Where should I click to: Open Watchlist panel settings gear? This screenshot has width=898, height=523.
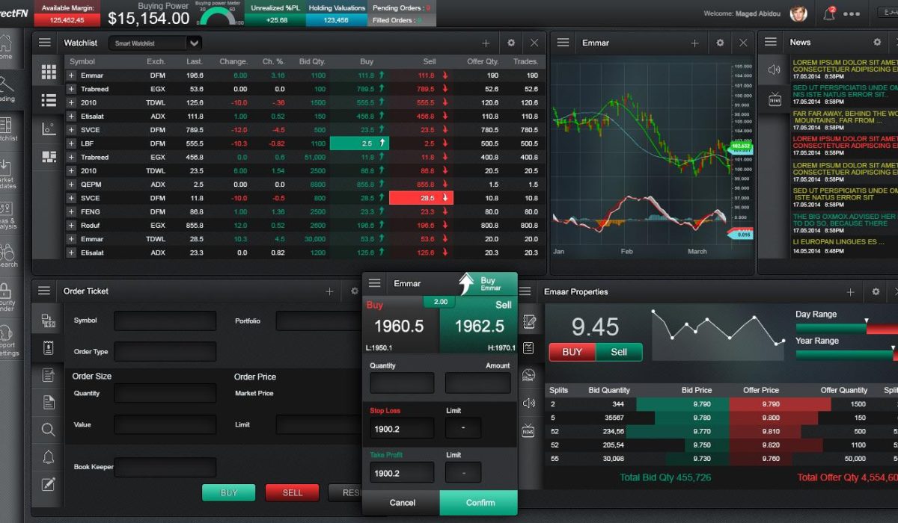coord(511,43)
